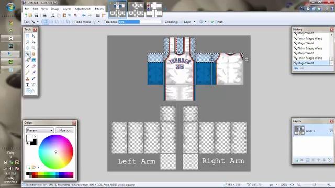Toggle Layer 1 visibility checkbox
335x188 pixels.
click(331, 131)
